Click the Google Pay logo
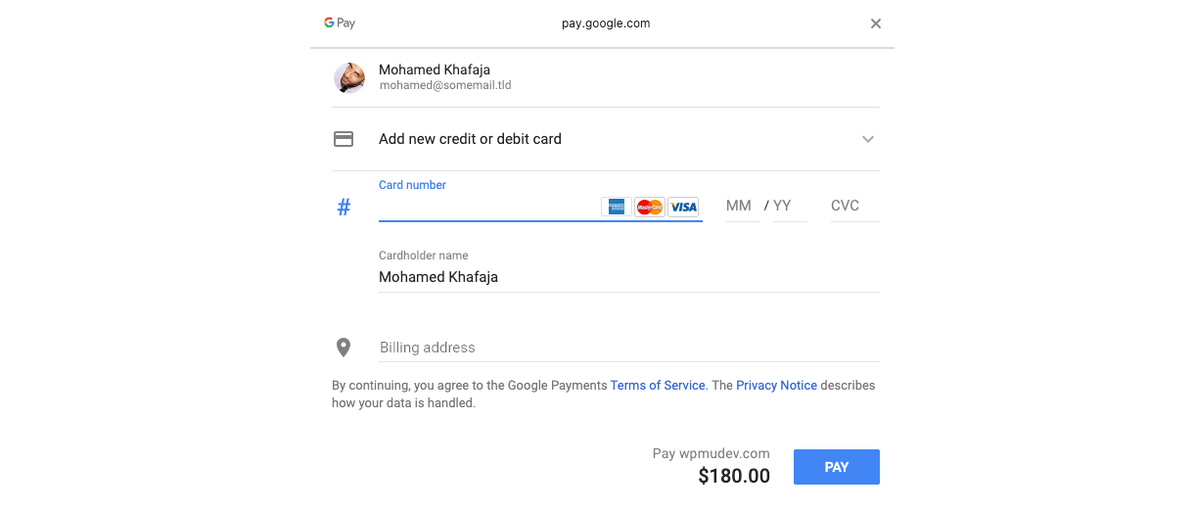Image resolution: width=1194 pixels, height=512 pixels. point(340,23)
